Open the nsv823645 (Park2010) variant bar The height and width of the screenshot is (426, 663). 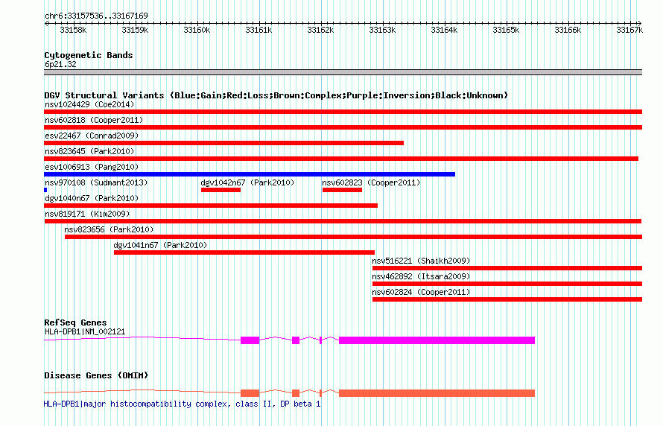point(341,159)
